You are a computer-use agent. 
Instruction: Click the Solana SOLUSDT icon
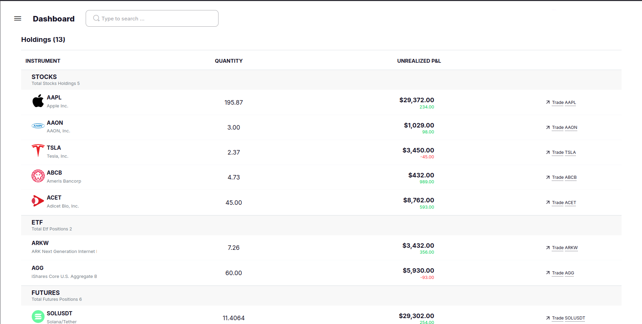tap(38, 316)
